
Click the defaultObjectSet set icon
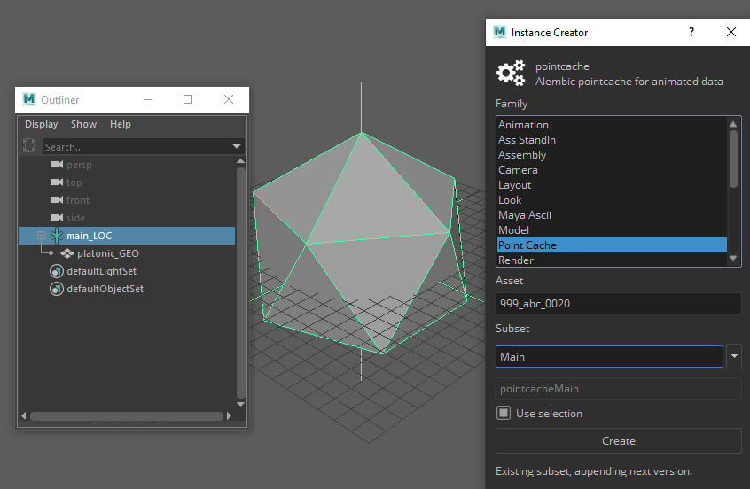click(57, 289)
